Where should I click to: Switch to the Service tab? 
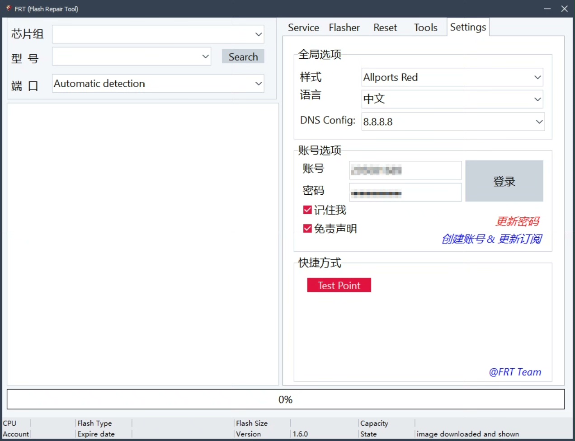coord(303,28)
